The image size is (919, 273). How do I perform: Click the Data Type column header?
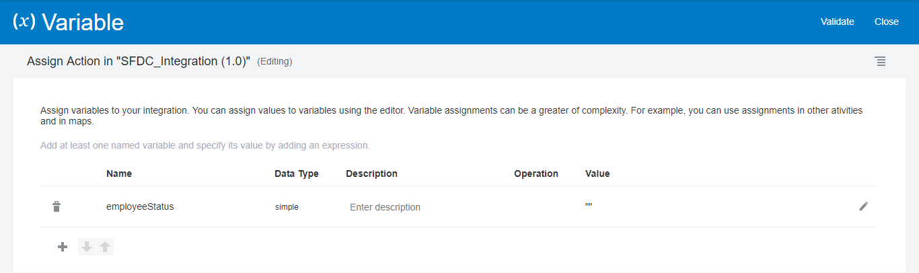297,173
